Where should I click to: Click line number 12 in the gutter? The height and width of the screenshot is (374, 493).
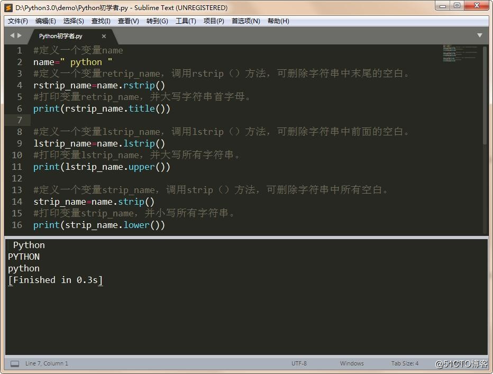point(17,178)
